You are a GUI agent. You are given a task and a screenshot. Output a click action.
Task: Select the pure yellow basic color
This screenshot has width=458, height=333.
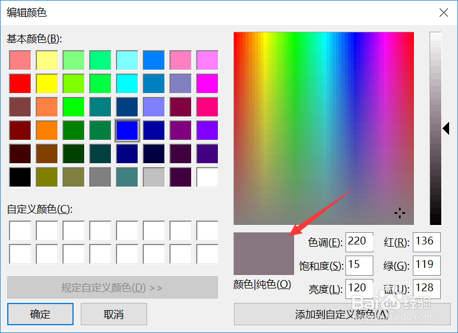tap(47, 84)
